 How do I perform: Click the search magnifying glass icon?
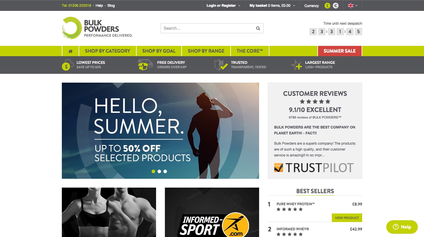pyautogui.click(x=258, y=28)
